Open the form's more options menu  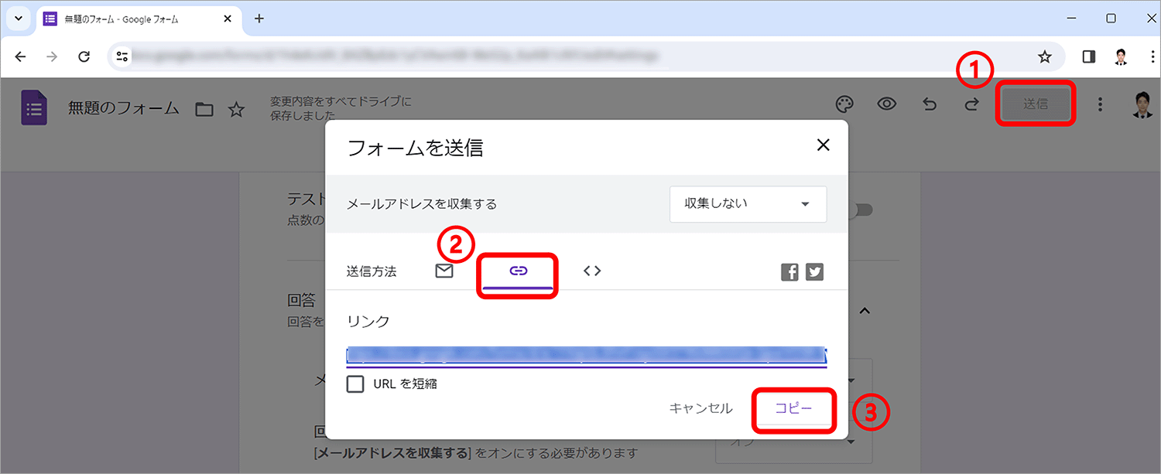tap(1100, 104)
